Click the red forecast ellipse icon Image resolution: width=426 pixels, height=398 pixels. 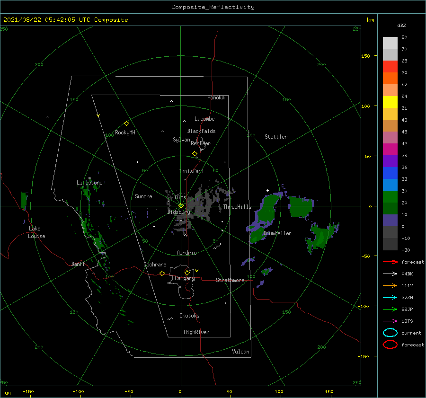point(390,345)
